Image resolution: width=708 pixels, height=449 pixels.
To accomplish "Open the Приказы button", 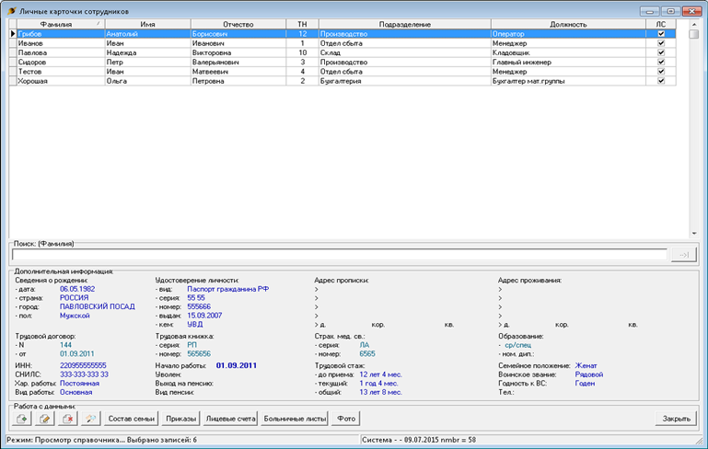I will pyautogui.click(x=180, y=419).
